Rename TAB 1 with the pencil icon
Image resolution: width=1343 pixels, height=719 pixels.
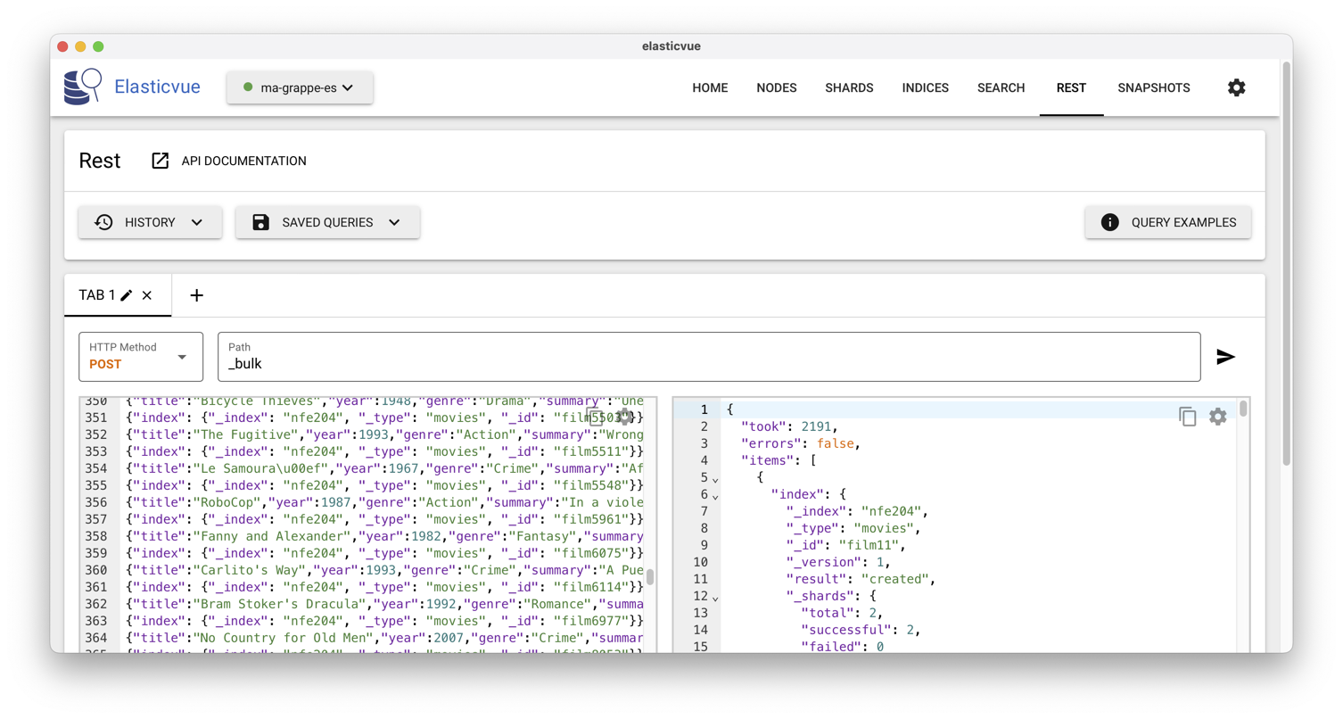point(127,295)
